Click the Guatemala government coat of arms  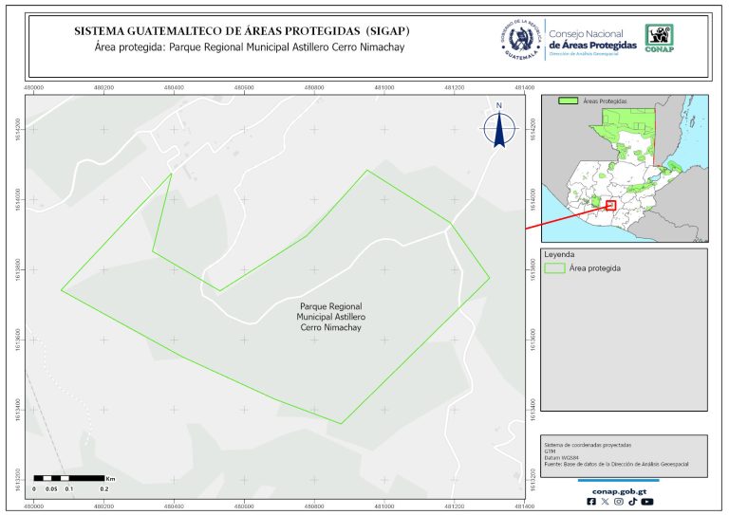click(x=520, y=40)
